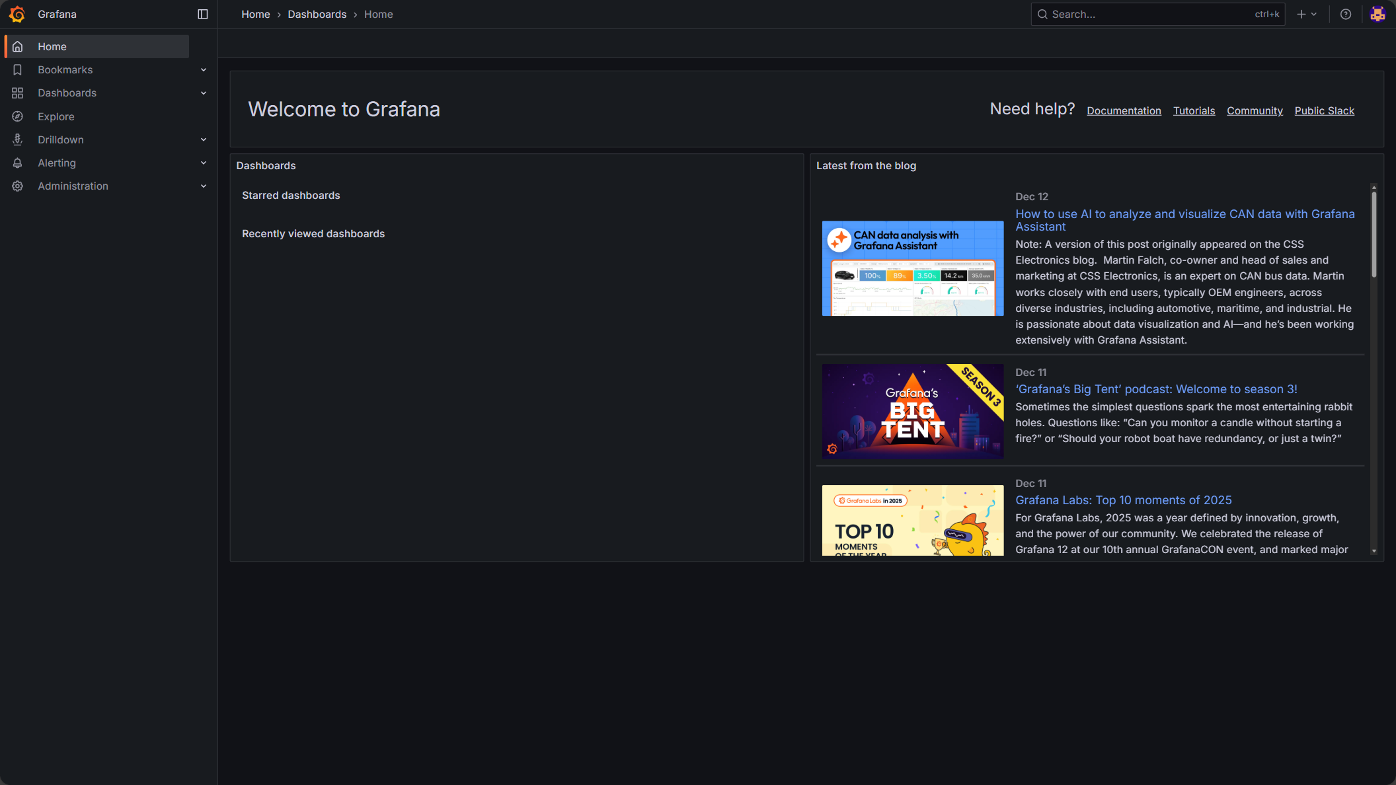Open the Top 10 moments of 2025 article
The width and height of the screenshot is (1396, 785).
1123,500
